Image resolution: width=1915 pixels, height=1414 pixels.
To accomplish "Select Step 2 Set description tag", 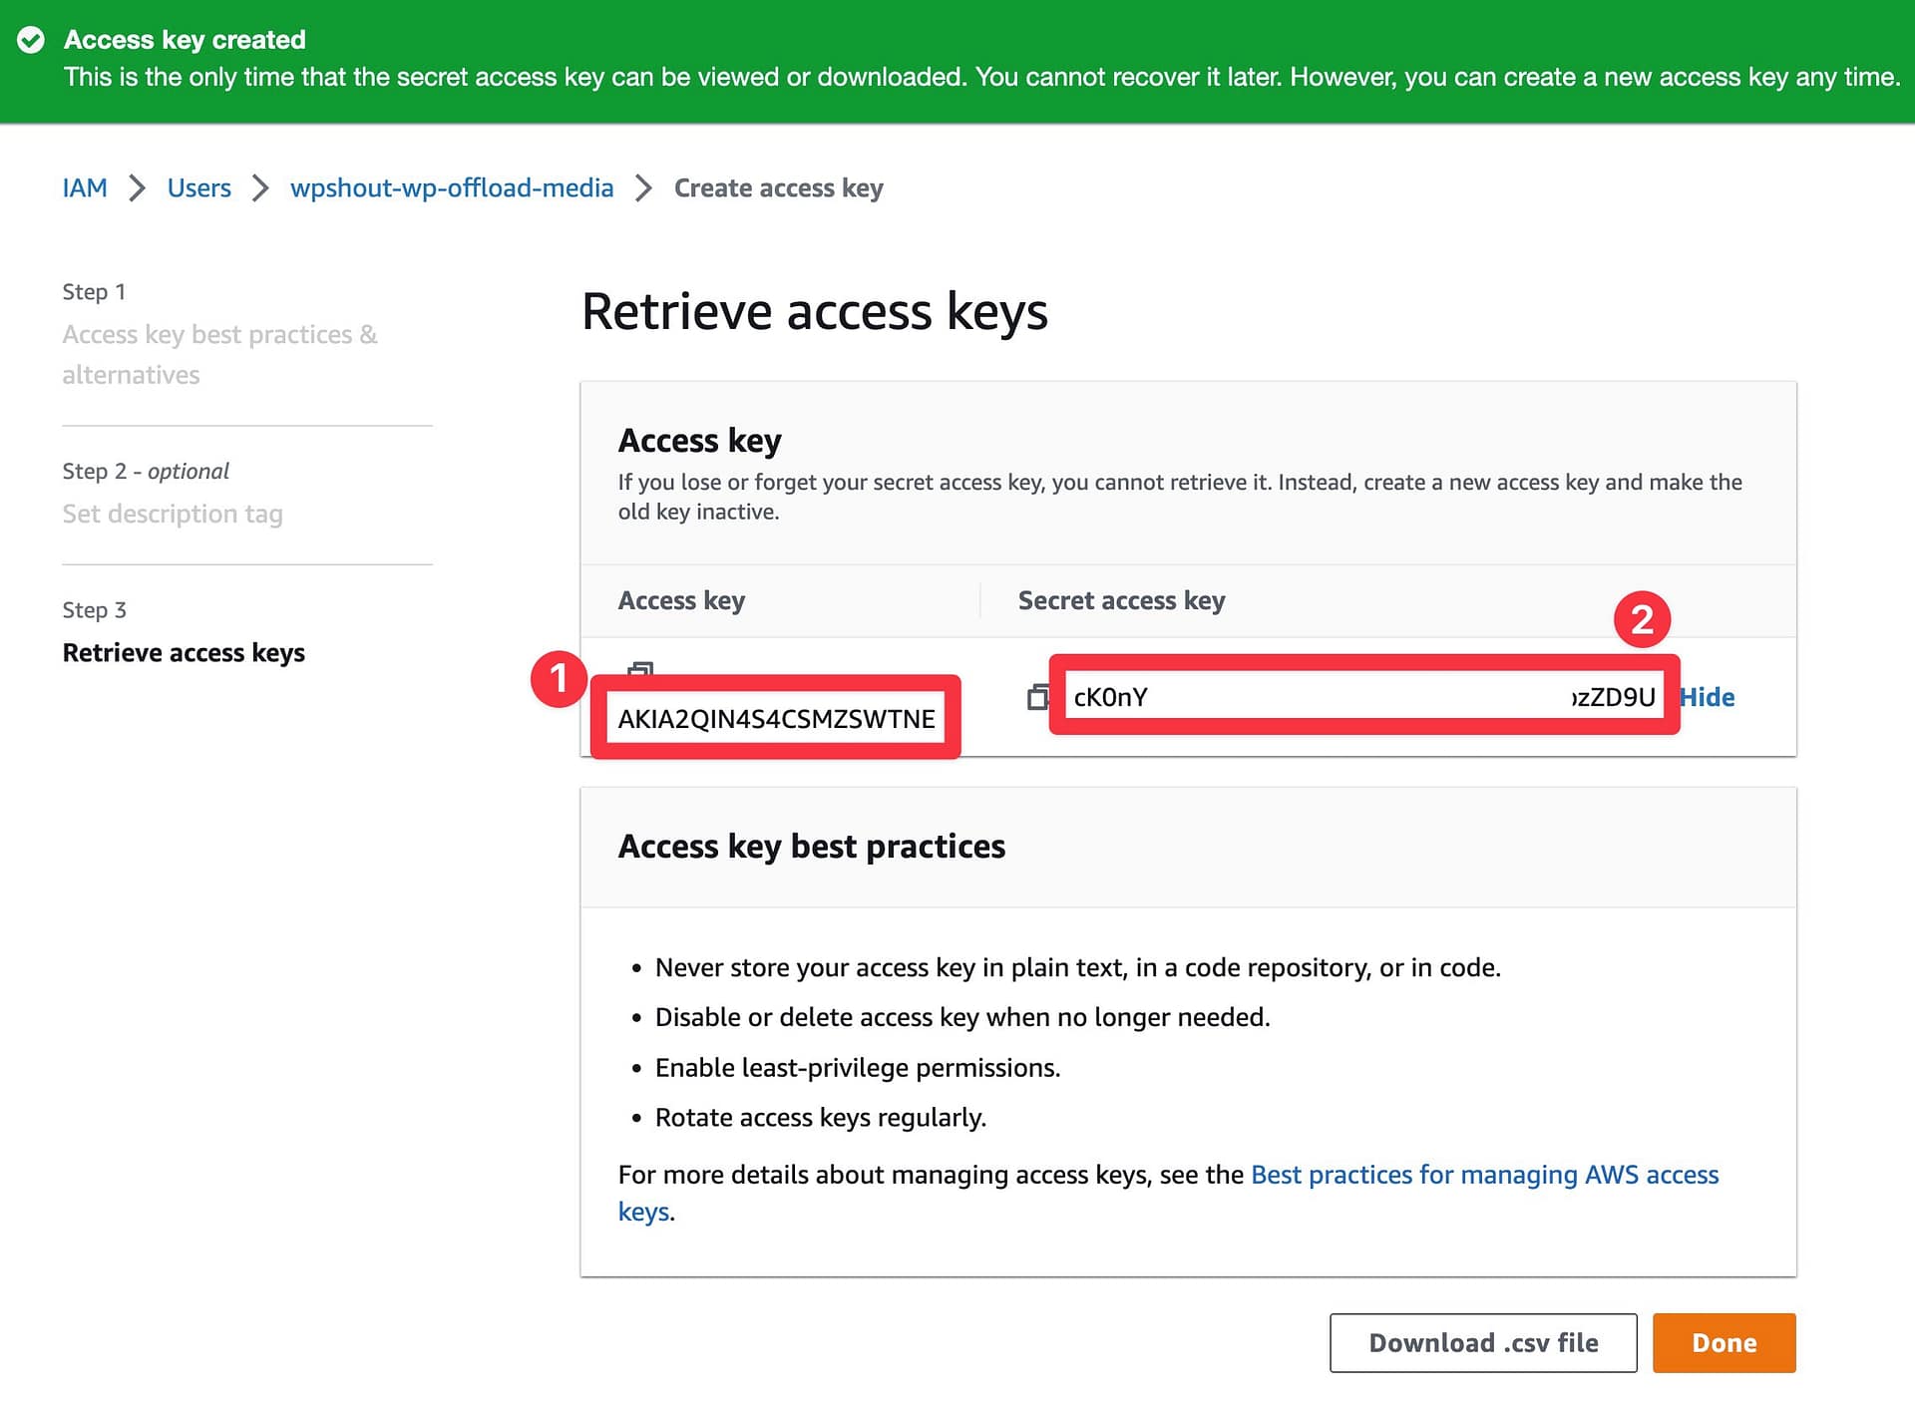I will pos(173,514).
